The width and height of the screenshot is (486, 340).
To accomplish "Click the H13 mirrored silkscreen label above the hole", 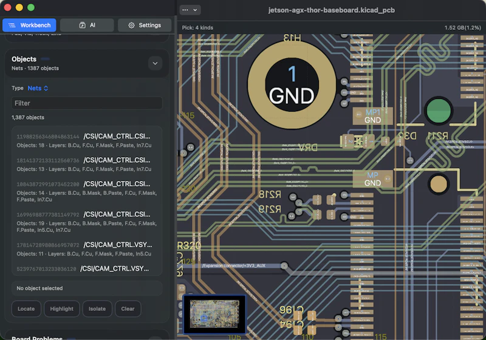I will tap(292, 38).
